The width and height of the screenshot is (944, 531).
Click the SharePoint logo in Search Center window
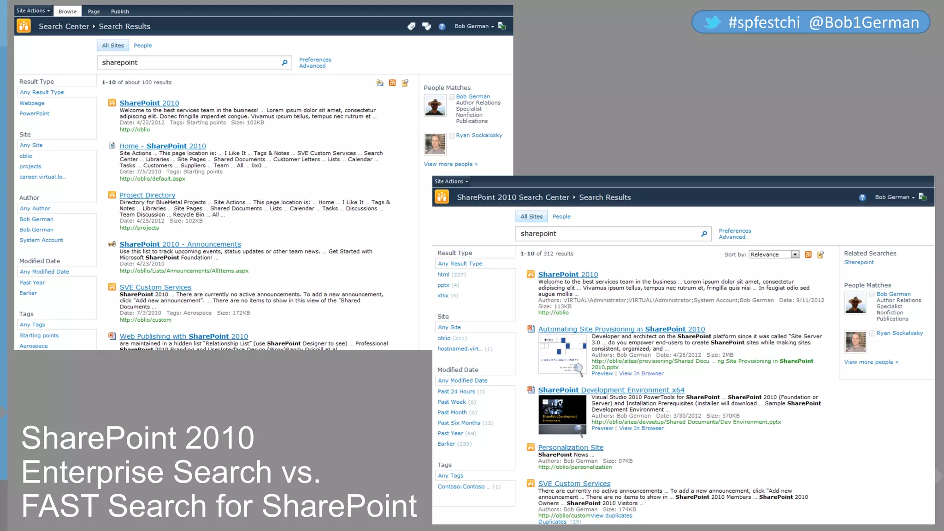pyautogui.click(x=24, y=26)
